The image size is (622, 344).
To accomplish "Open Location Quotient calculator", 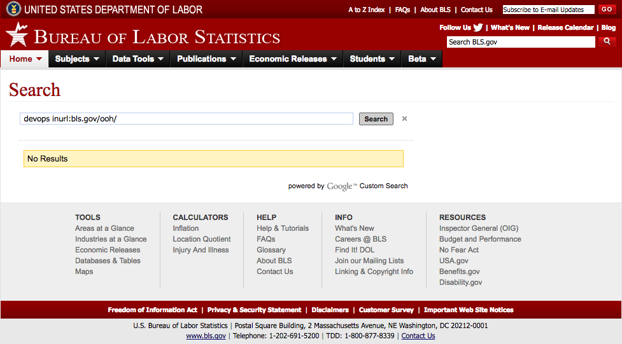I will (x=202, y=239).
